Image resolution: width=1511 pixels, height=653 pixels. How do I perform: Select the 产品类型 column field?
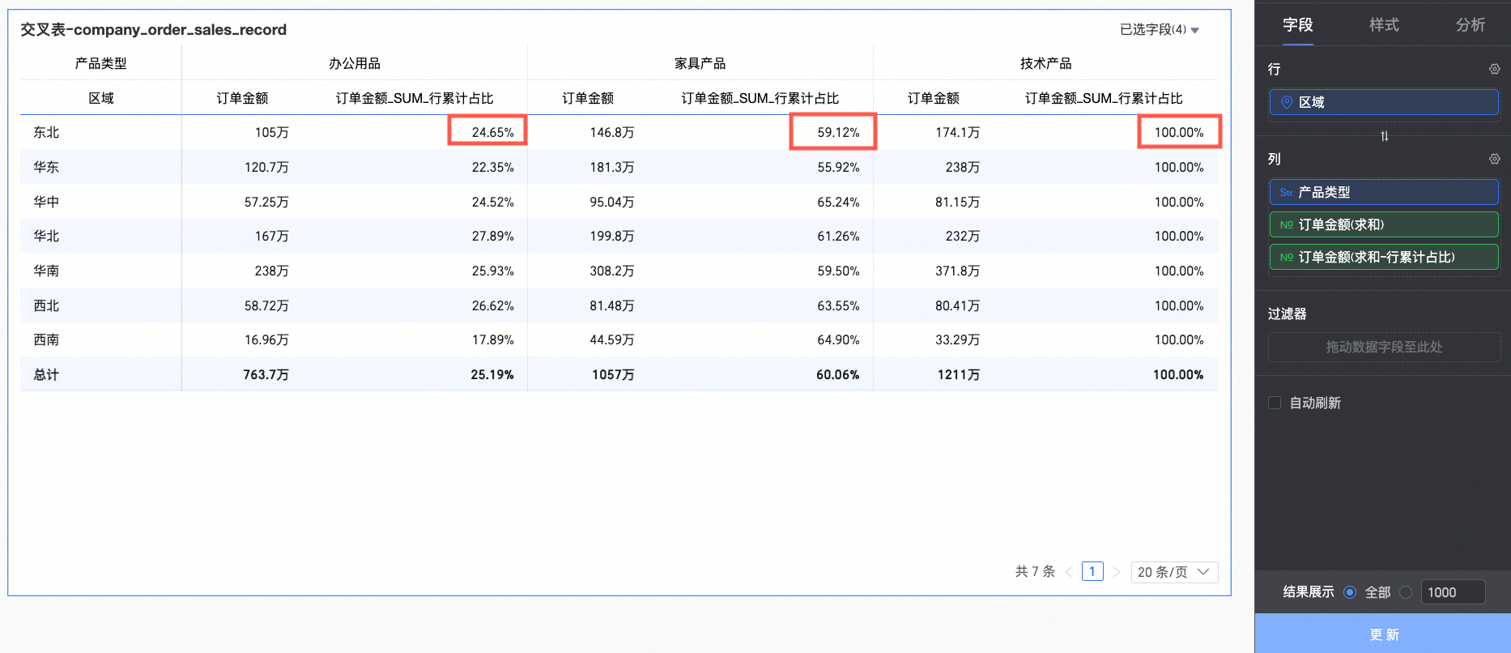coord(1384,192)
